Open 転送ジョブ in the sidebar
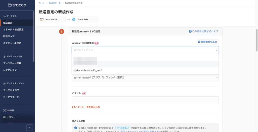258x132 pixels. [9, 36]
